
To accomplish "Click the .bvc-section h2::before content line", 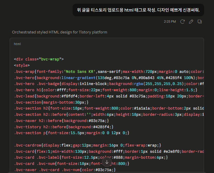I will pyautogui.click(x=109, y=114).
